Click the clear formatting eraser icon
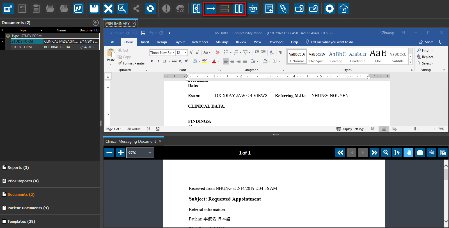 (217, 52)
